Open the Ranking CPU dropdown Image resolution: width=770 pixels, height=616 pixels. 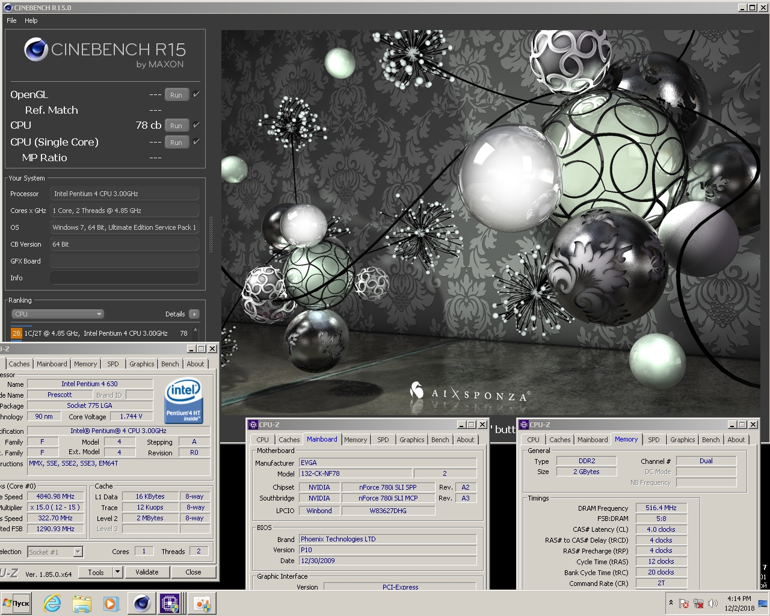(x=58, y=314)
